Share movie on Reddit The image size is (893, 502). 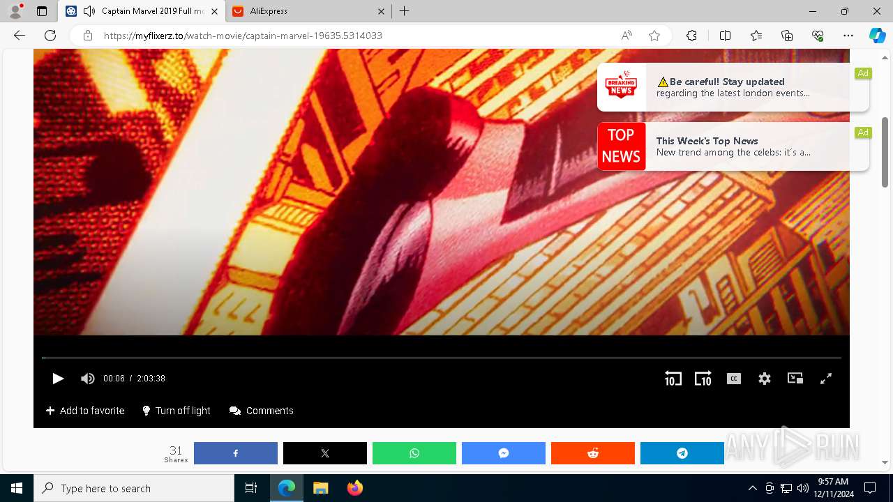point(593,453)
